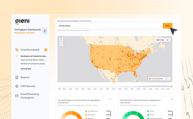This screenshot has height=119, width=193.
Task: Toggle All in map legend
Action: pyautogui.click(x=168, y=79)
